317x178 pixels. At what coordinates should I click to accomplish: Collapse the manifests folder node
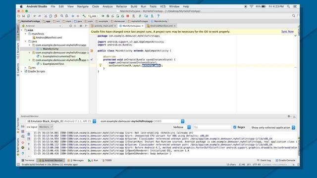coord(25,34)
